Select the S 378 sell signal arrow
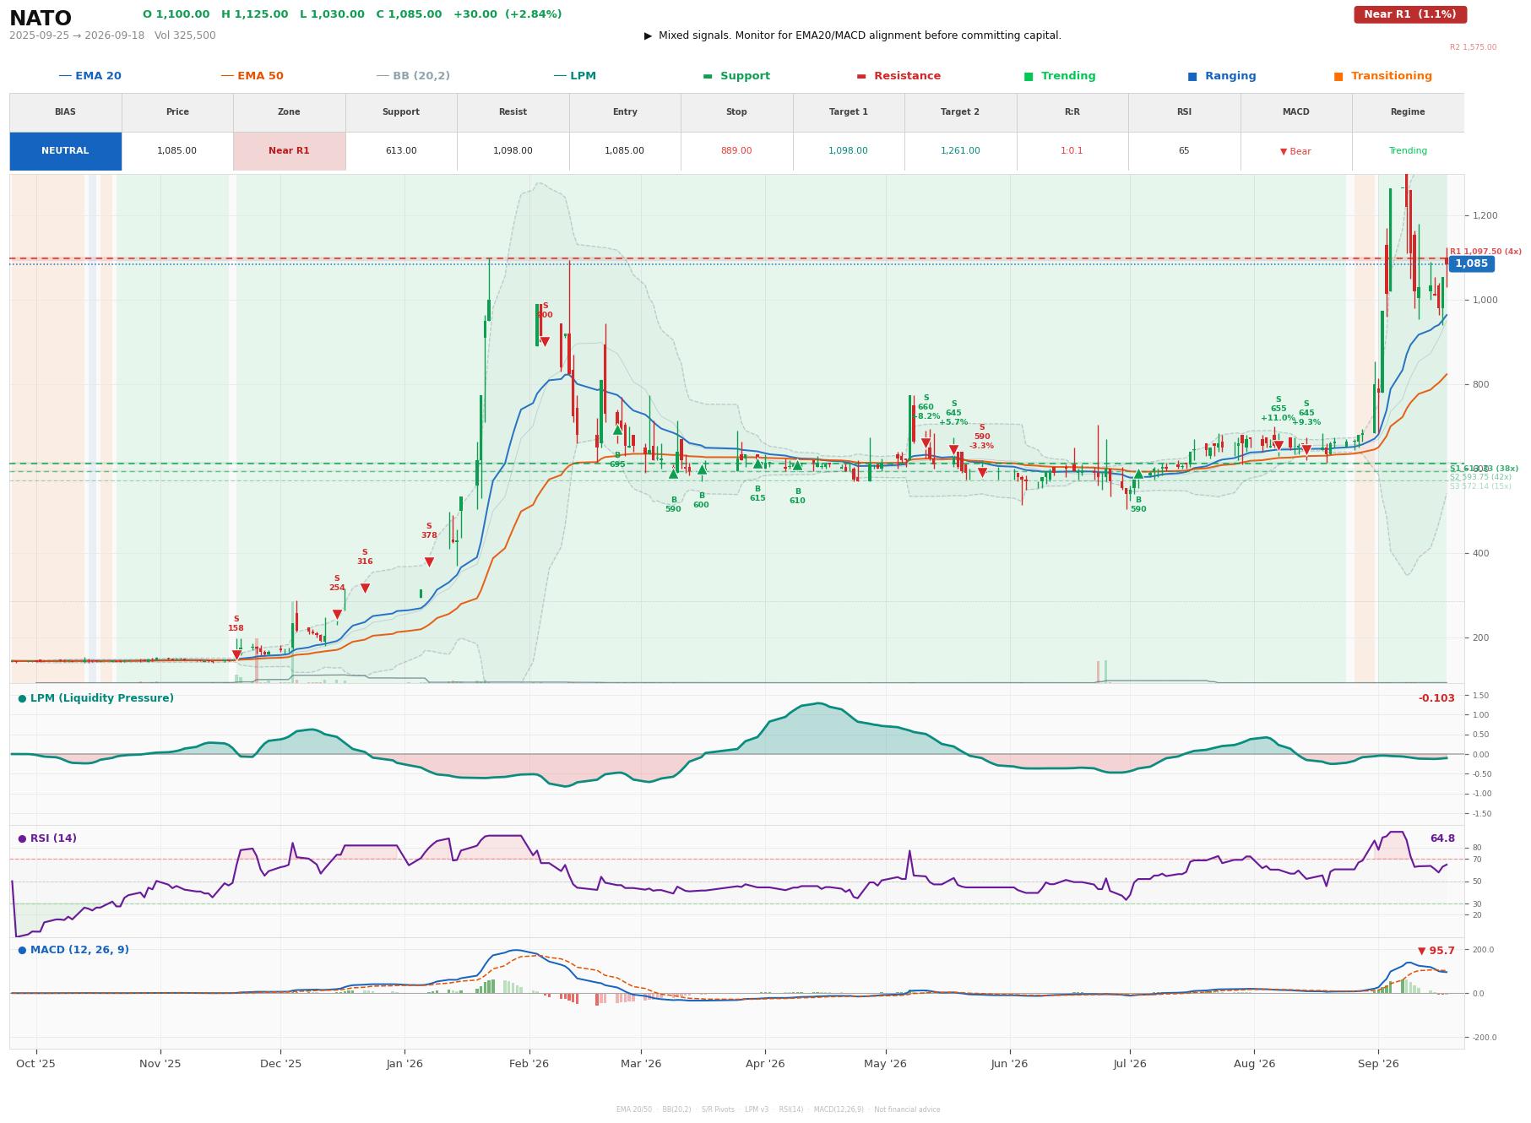The width and height of the screenshot is (1531, 1123). tap(429, 562)
